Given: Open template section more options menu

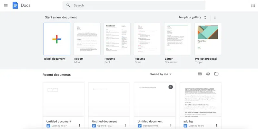Looking at the screenshot, I should [x=215, y=17].
